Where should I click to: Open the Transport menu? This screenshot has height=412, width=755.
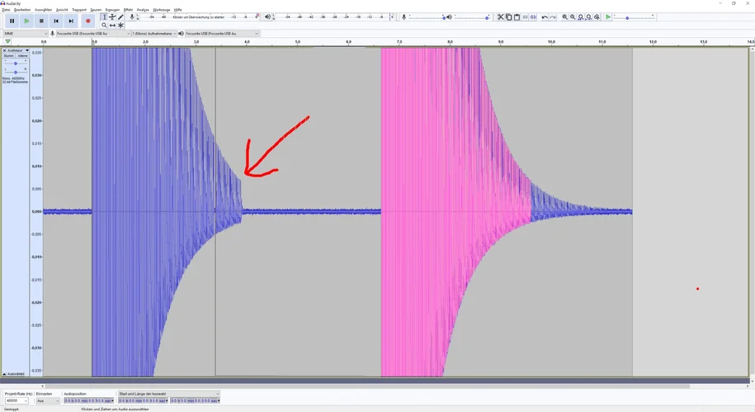pos(79,10)
